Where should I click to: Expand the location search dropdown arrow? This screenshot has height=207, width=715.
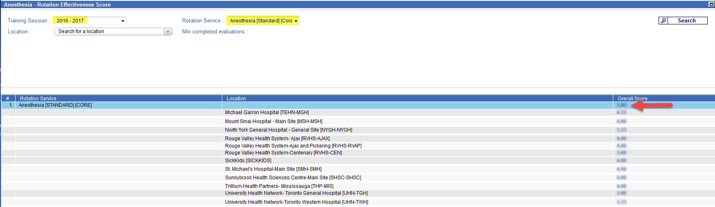click(x=168, y=32)
